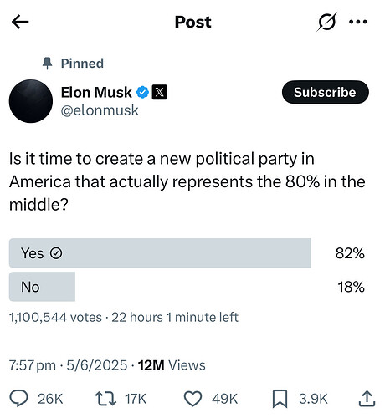The image size is (385, 418).
Task: Click the pinned post pin icon
Action: pyautogui.click(x=48, y=64)
